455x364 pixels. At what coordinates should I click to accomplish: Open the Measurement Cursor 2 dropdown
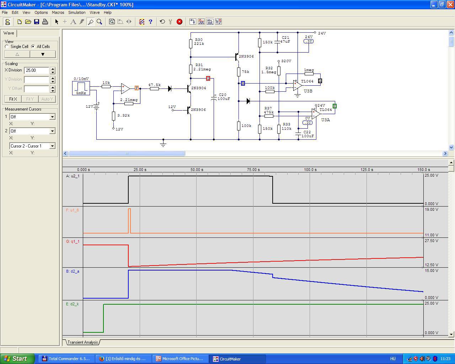click(52, 131)
